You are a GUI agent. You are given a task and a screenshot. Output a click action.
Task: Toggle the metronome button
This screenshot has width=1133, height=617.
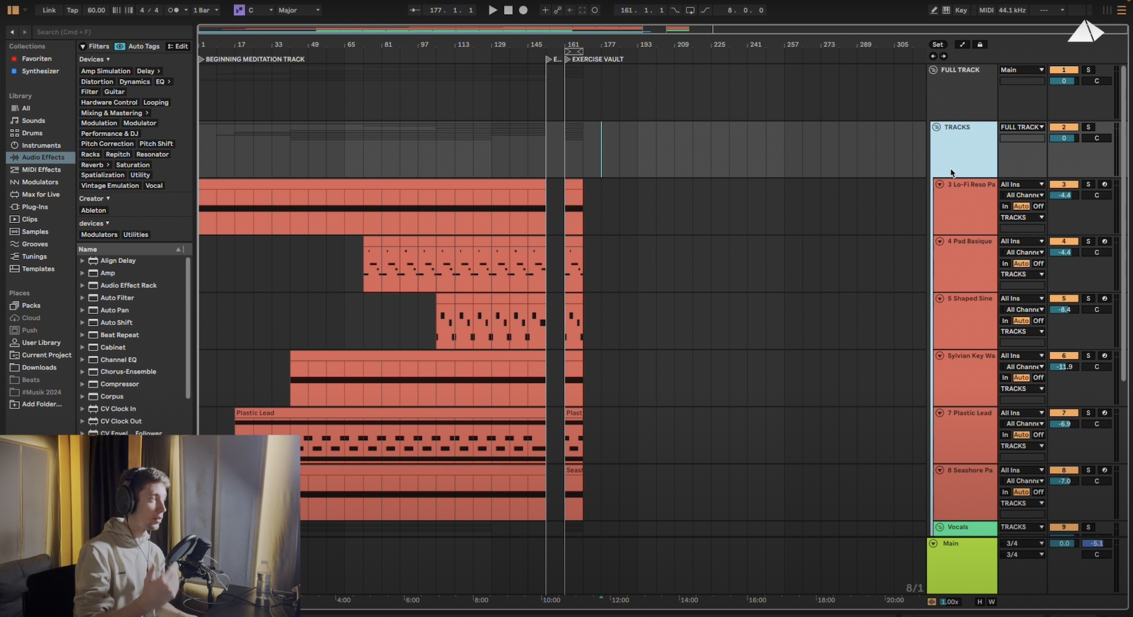[x=173, y=10]
